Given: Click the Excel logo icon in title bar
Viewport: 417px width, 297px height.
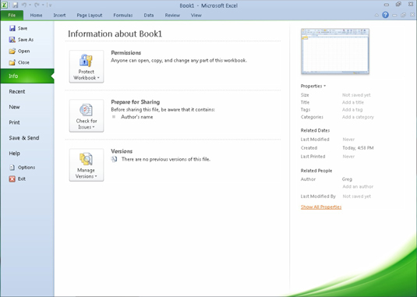Looking at the screenshot, I should 4,5.
